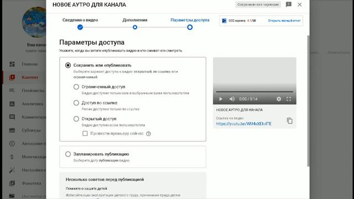Click Открыть полный отчет SEO link
This screenshot has width=354, height=199.
tap(284, 20)
